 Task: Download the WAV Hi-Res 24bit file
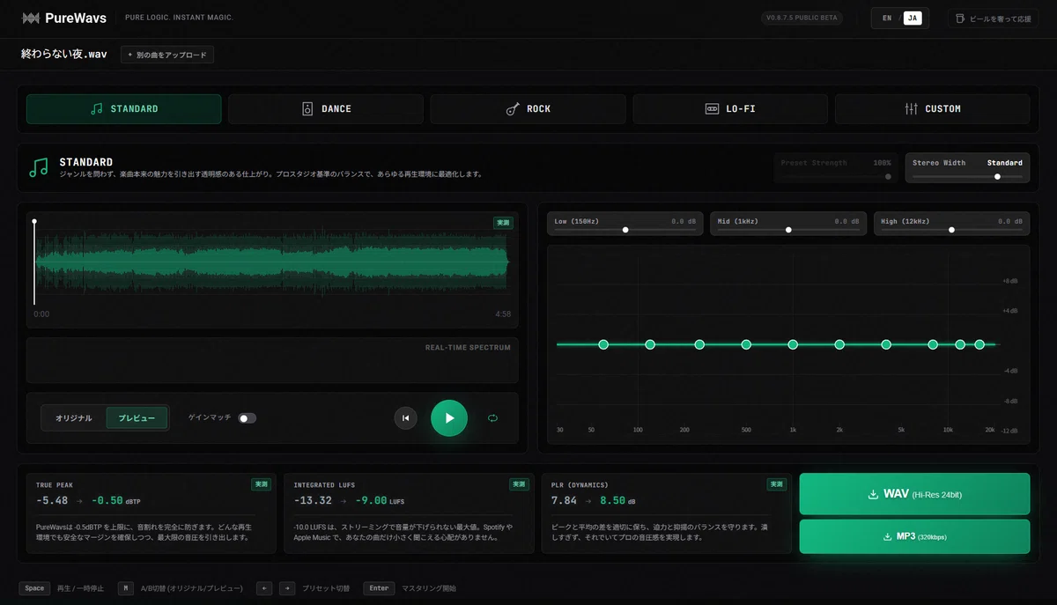click(x=914, y=494)
